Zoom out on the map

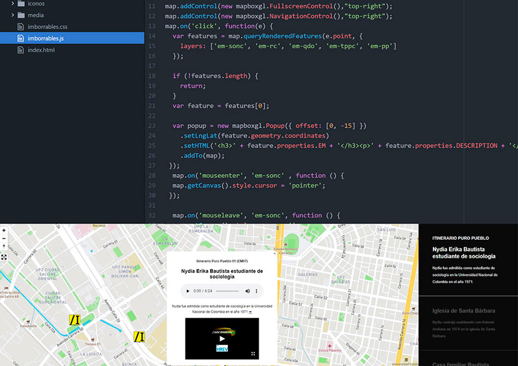pos(4,239)
